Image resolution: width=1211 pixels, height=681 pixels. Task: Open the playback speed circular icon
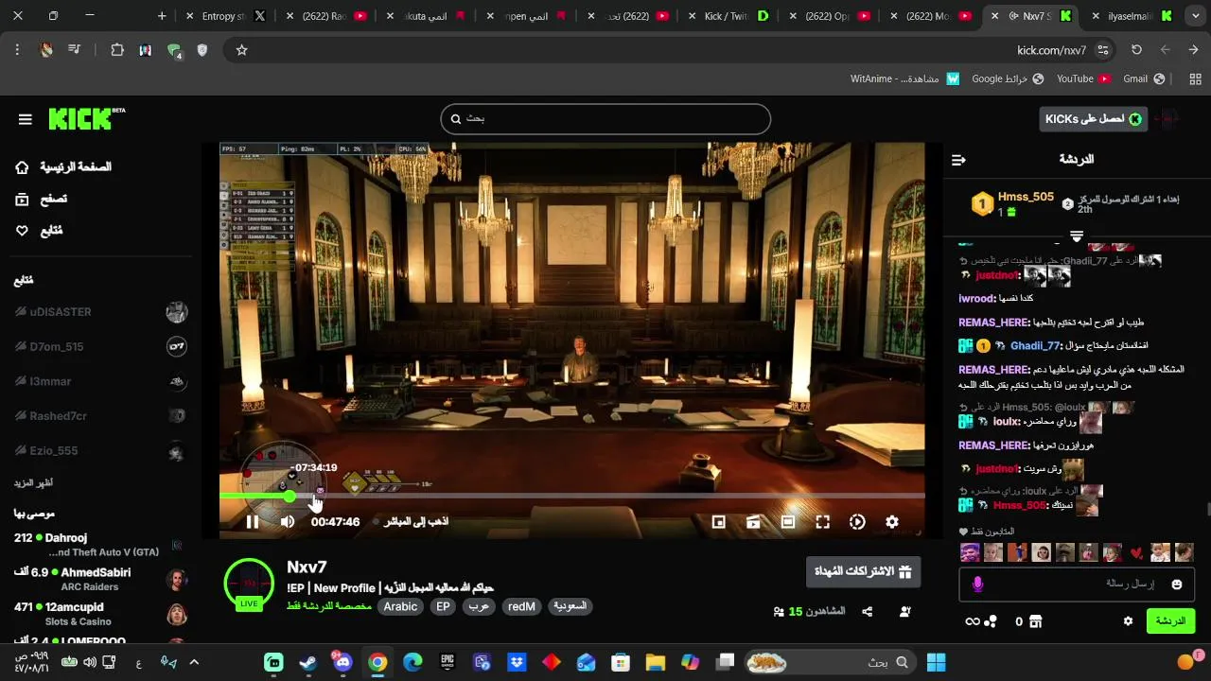pyautogui.click(x=857, y=522)
